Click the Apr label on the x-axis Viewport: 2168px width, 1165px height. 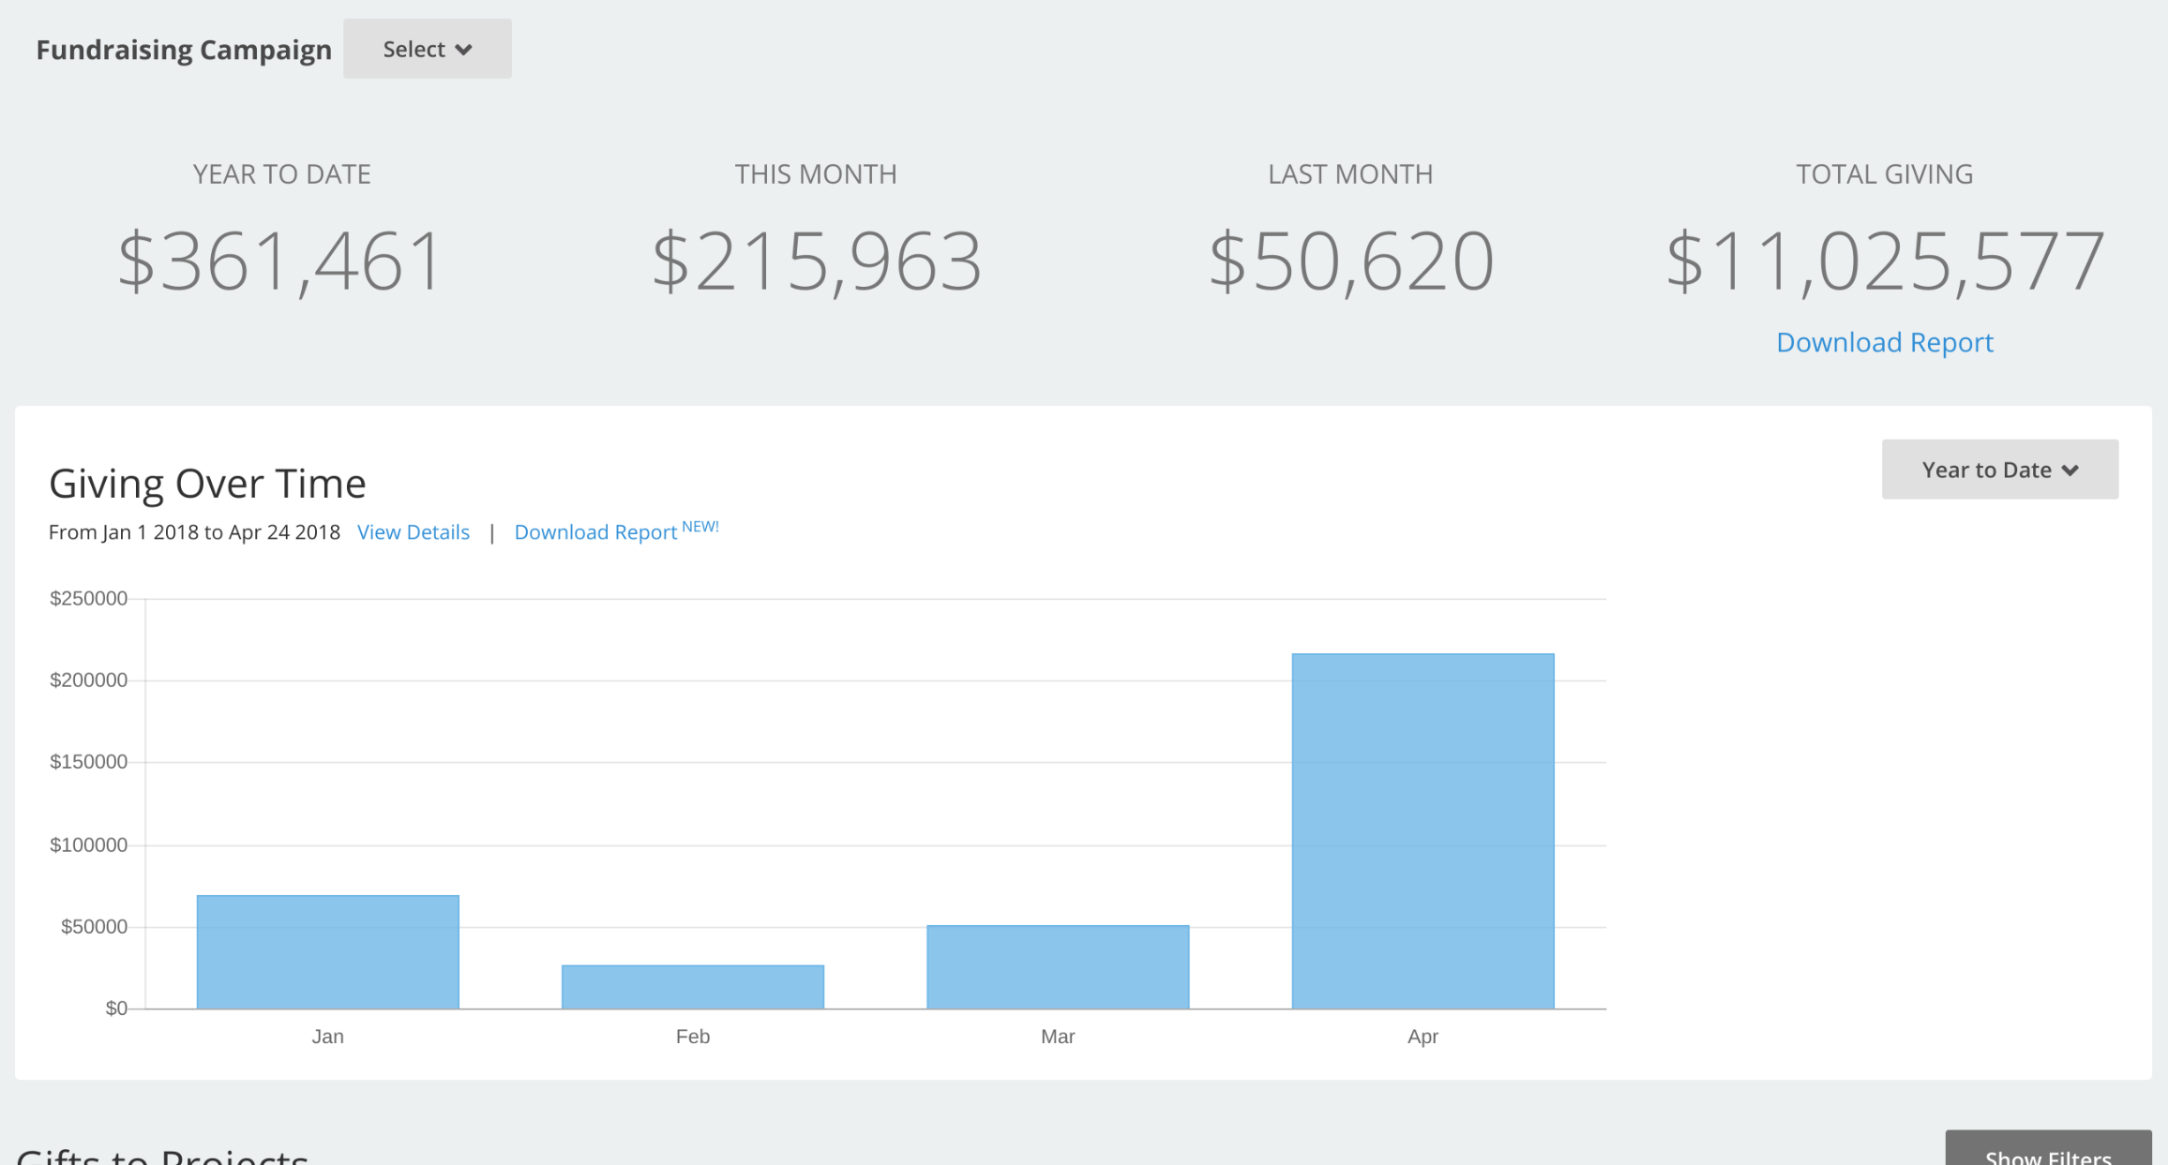[x=1422, y=1037]
